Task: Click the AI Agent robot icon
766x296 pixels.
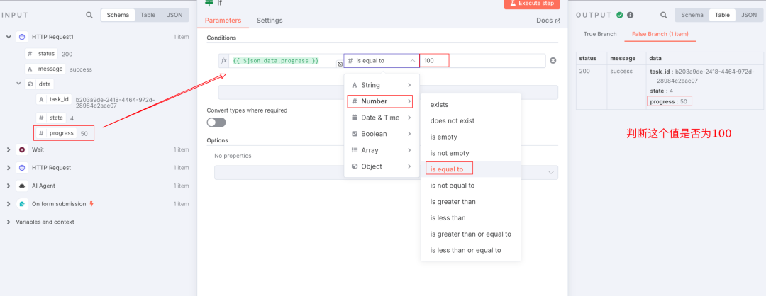Action: pyautogui.click(x=21, y=186)
